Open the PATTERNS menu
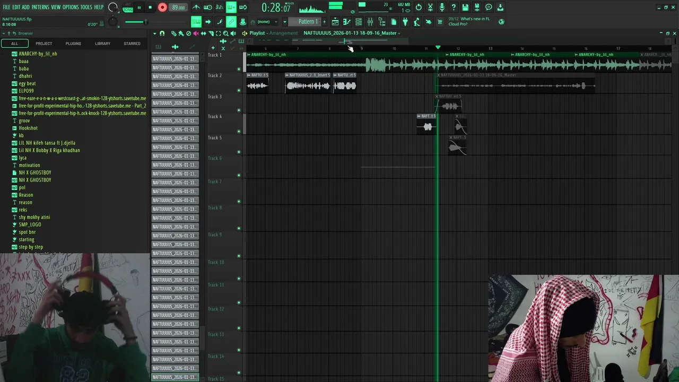 pos(40,7)
